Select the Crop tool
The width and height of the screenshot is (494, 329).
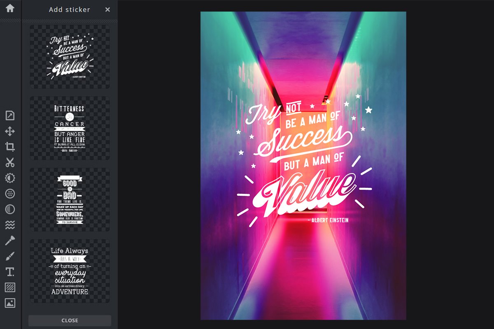(x=10, y=147)
